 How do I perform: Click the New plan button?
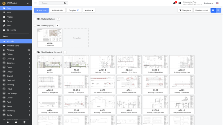41,10
